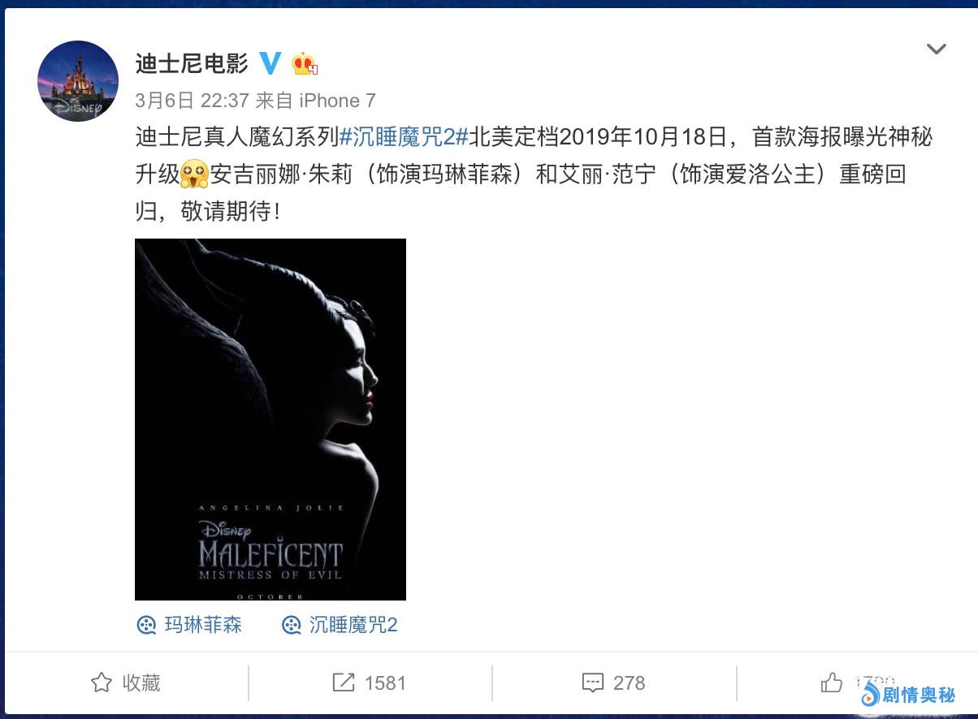Click the scream emoji in the post text
Screen dimensions: 978x719
(x=195, y=174)
